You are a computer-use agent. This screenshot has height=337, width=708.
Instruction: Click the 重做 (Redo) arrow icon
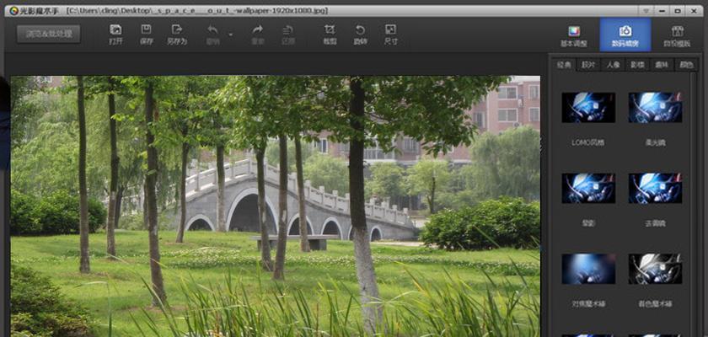point(258,29)
